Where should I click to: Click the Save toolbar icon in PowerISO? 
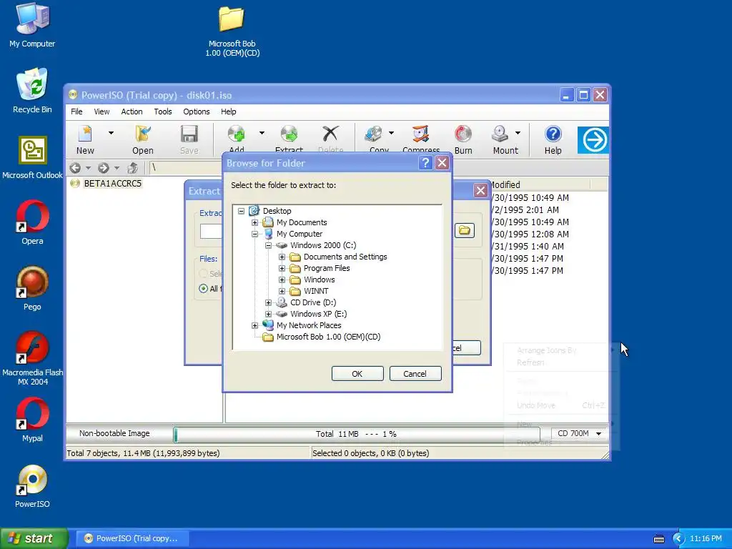coord(189,139)
